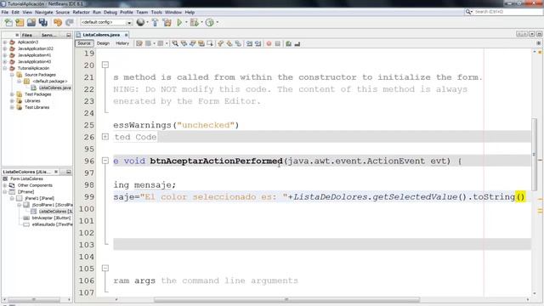Click the Find Previous Occurrence icon
The width and height of the screenshot is (544, 306).
pos(184,43)
